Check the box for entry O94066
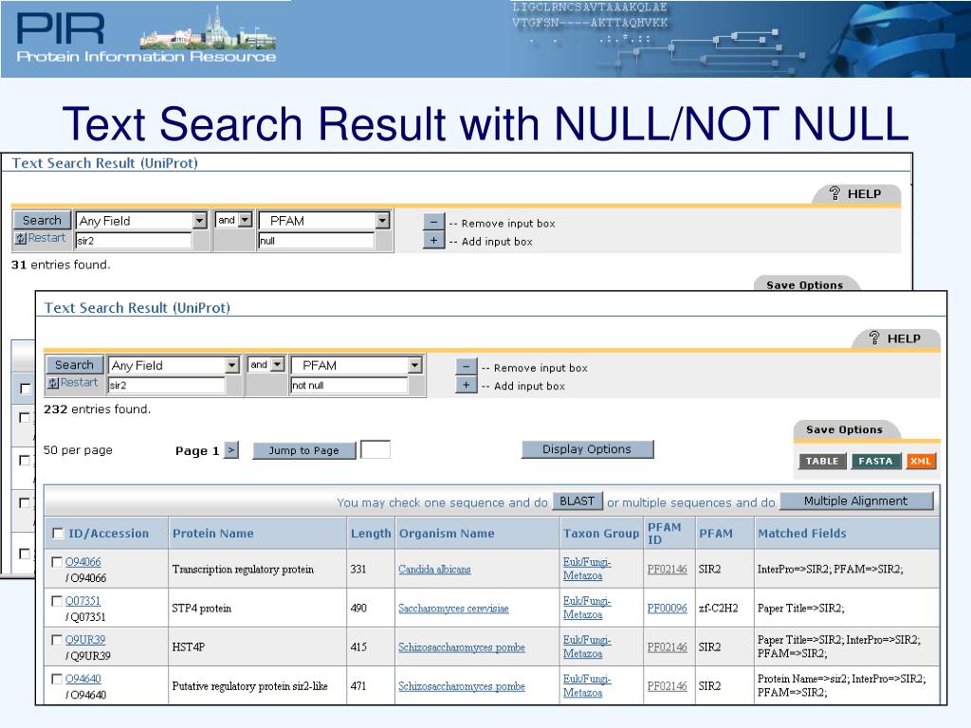Image resolution: width=971 pixels, height=728 pixels. point(57,563)
